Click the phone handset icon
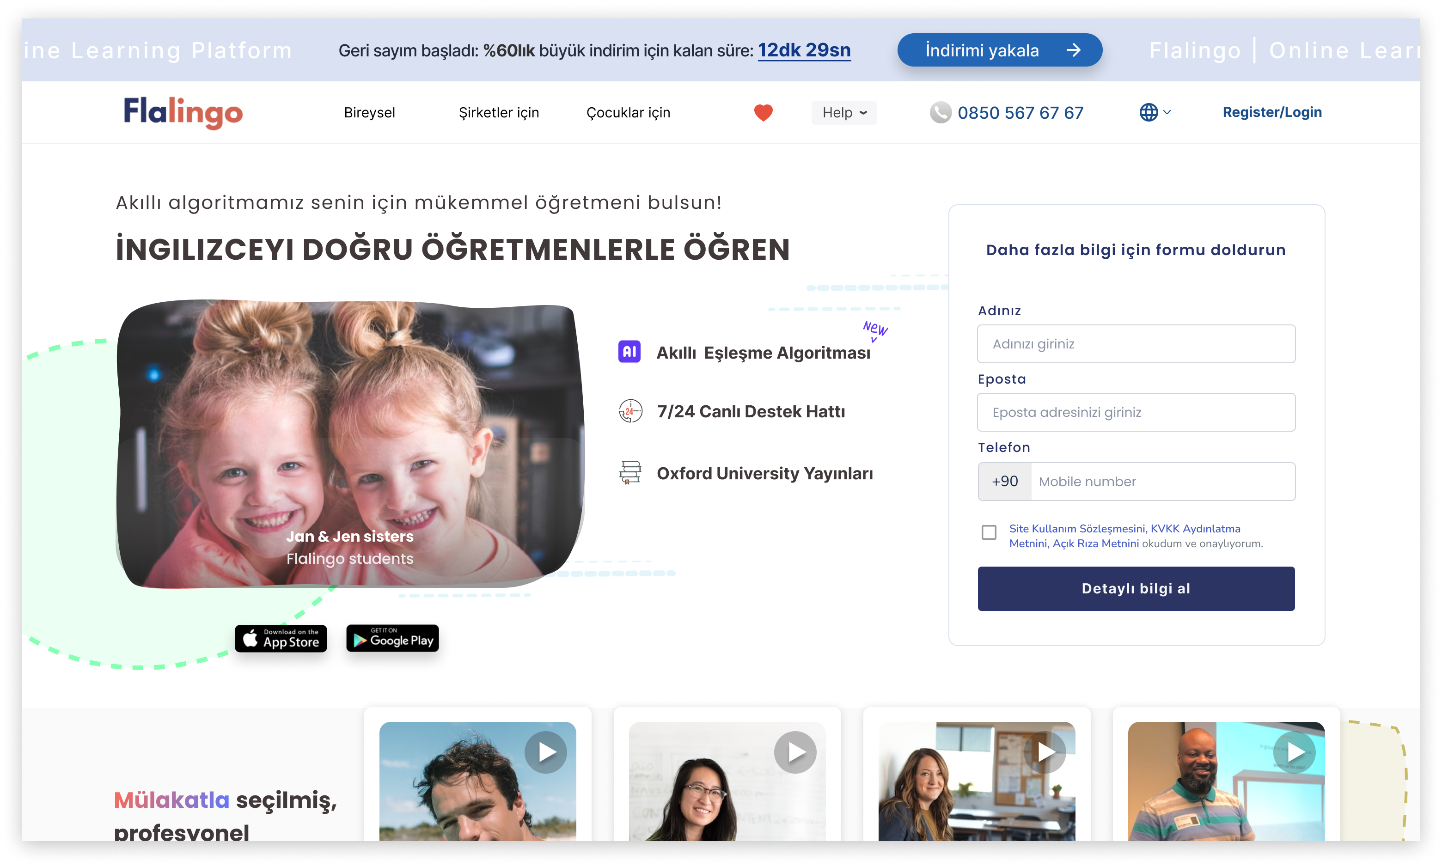 click(x=940, y=112)
